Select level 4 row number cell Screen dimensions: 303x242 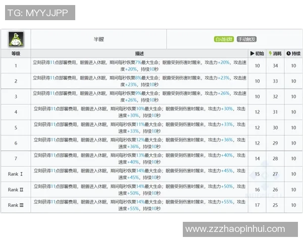tap(16, 112)
